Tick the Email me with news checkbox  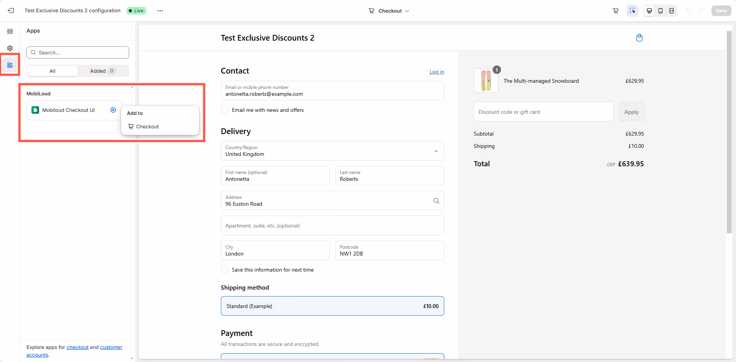pos(225,110)
